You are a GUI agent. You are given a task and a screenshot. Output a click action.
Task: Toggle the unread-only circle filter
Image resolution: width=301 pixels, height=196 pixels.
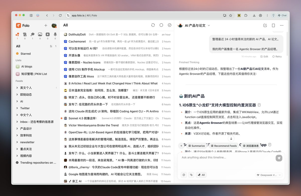coord(161,25)
